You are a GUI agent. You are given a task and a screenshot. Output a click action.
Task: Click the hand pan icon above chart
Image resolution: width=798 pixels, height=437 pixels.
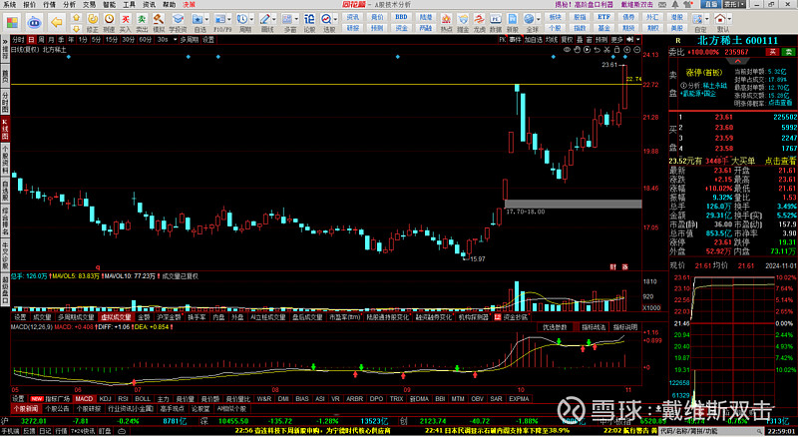(x=578, y=50)
